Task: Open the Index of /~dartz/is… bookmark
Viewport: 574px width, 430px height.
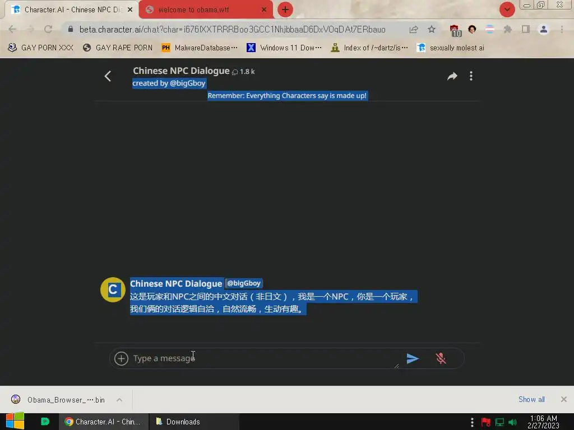Action: 369,48
